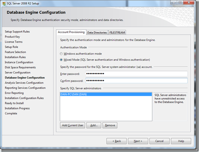
Task: Click Installation Rules step in sidebar
Action: click(x=15, y=57)
